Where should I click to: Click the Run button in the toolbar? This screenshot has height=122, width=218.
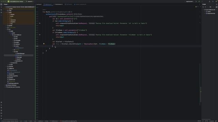click(x=196, y=1)
